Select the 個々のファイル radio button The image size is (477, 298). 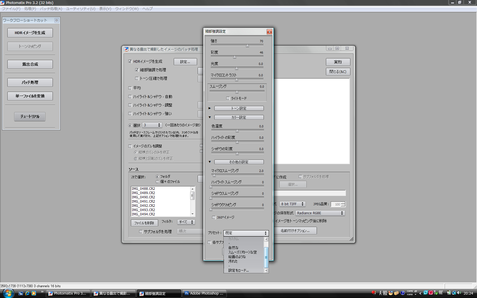pyautogui.click(x=157, y=182)
